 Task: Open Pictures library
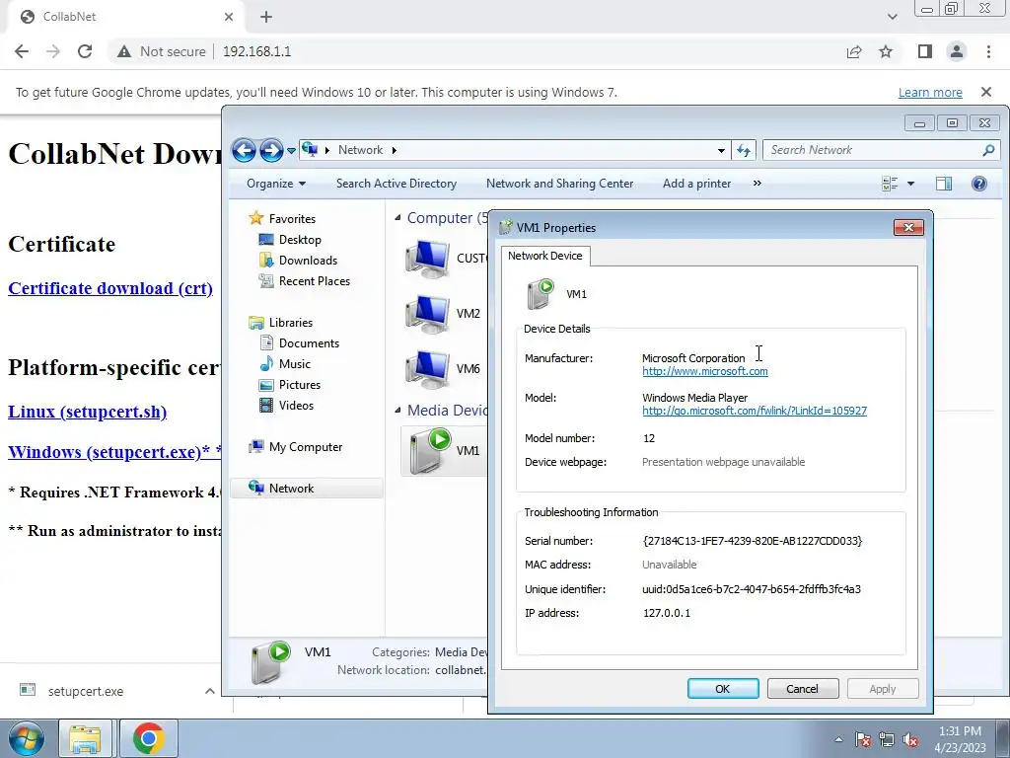click(300, 385)
